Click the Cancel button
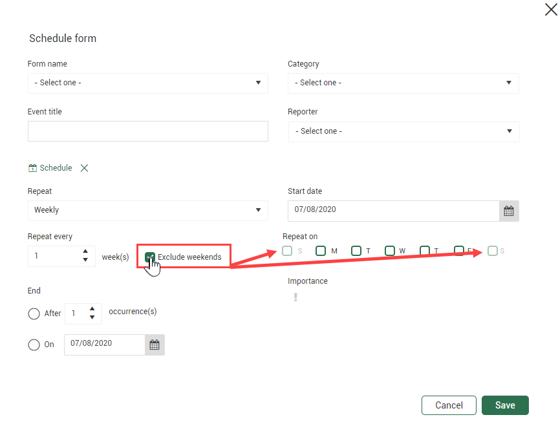Image resolution: width=558 pixels, height=426 pixels. pyautogui.click(x=449, y=405)
